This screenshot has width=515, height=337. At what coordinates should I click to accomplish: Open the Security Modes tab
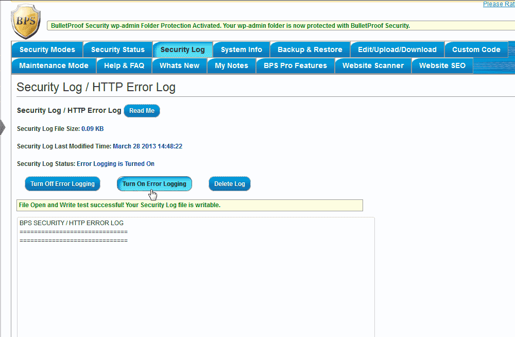click(47, 49)
